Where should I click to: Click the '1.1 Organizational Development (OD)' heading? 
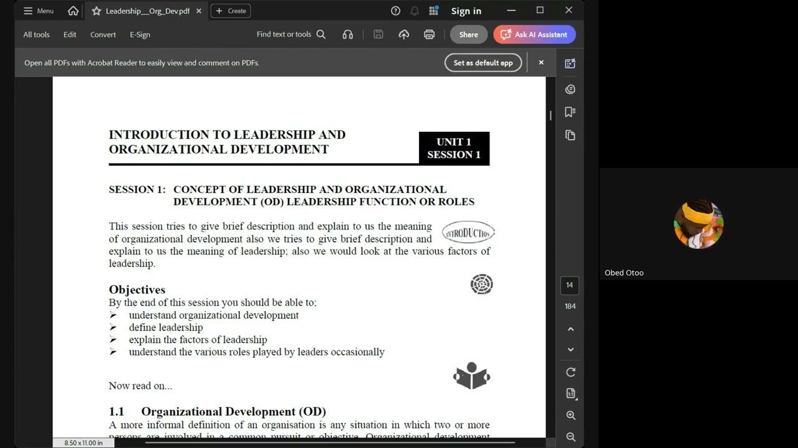coord(218,411)
